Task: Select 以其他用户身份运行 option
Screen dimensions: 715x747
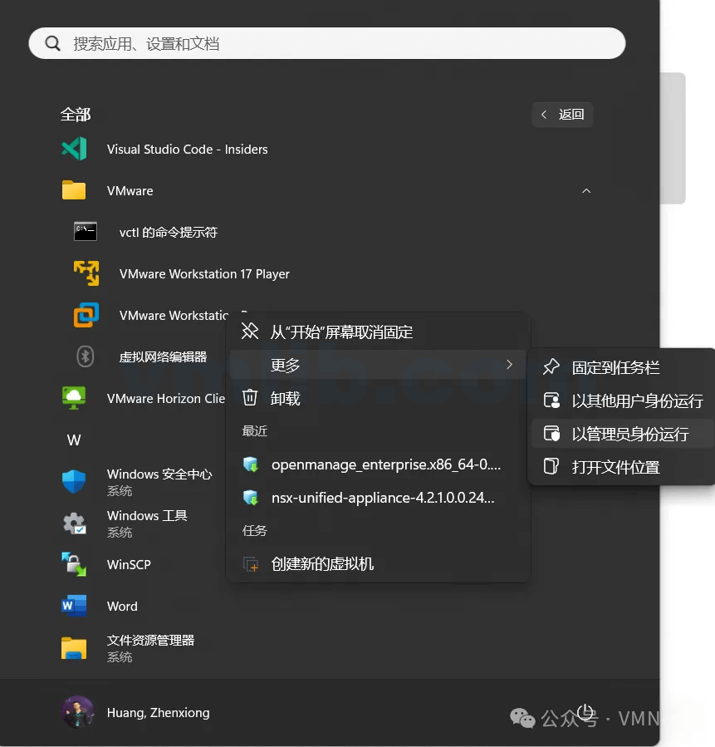Action: (x=637, y=401)
